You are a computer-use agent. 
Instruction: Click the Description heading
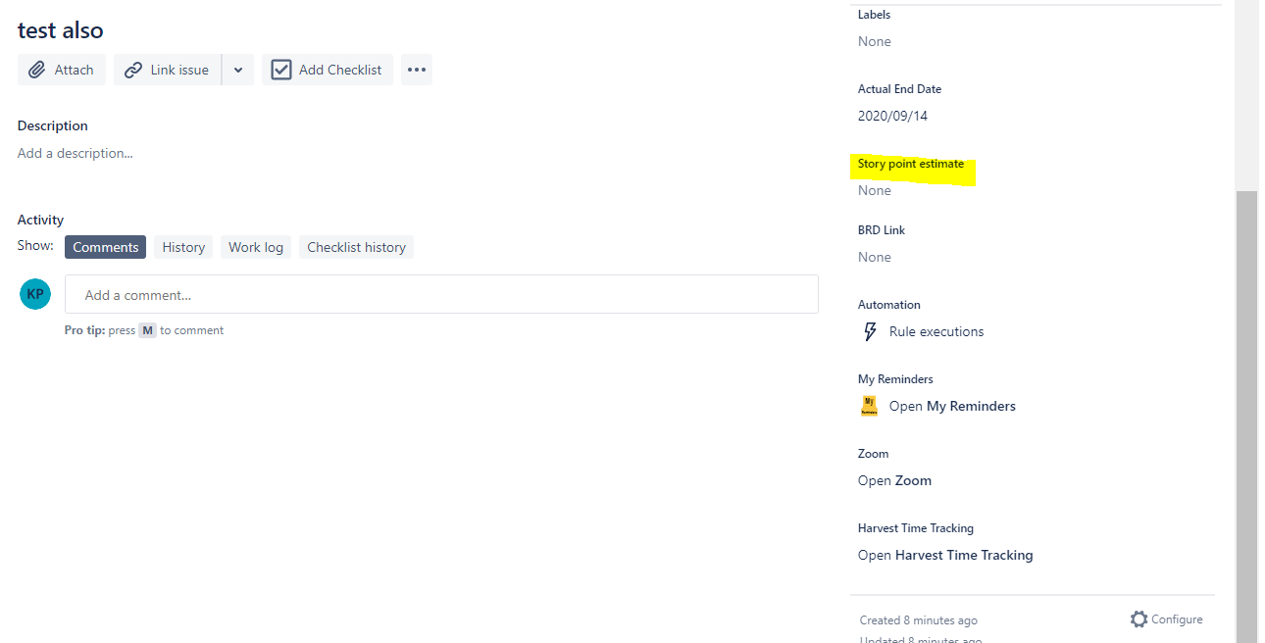pyautogui.click(x=53, y=125)
